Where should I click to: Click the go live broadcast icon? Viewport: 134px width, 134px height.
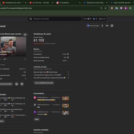107,26
